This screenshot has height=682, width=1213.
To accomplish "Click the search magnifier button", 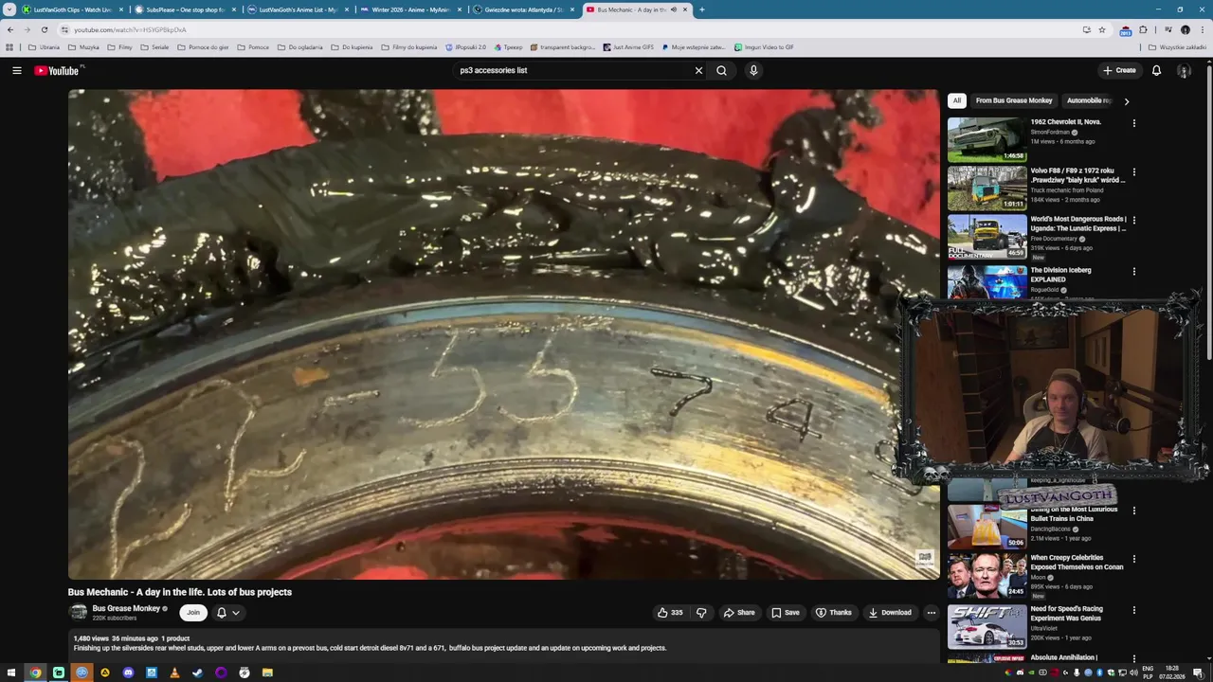I will coord(722,70).
